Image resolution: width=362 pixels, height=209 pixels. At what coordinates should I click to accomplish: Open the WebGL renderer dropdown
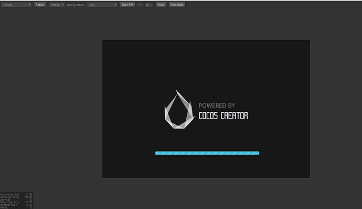coord(56,5)
